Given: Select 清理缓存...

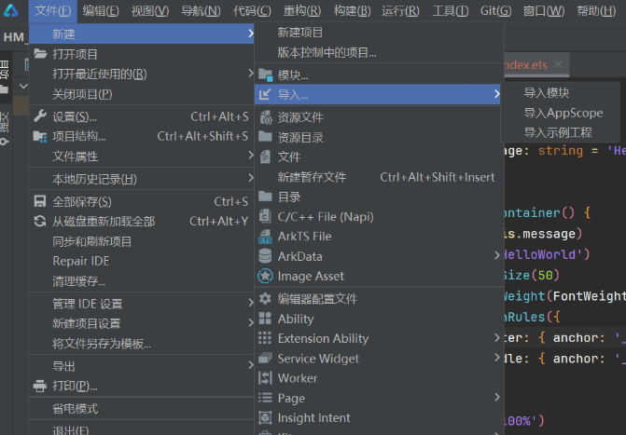Looking at the screenshot, I should (x=141, y=281).
